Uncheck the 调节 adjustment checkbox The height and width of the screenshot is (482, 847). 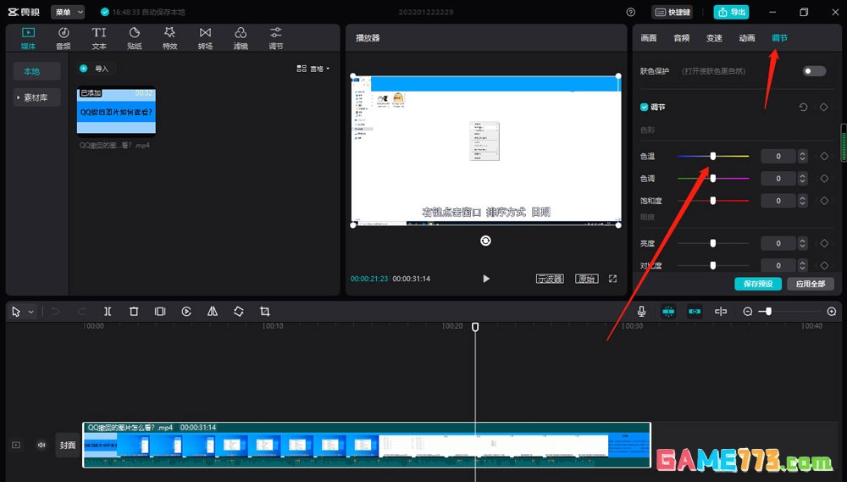(x=645, y=108)
